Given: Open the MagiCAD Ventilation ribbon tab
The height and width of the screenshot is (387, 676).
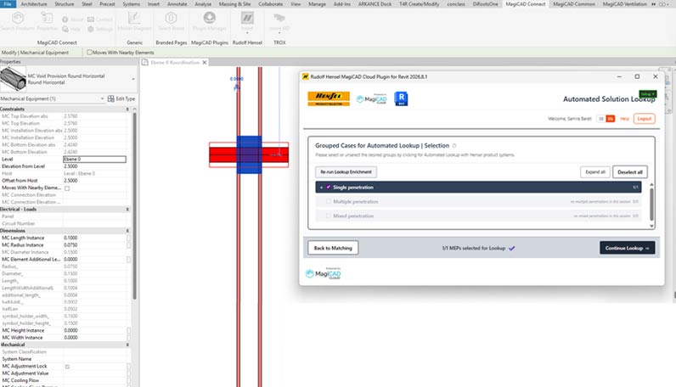Looking at the screenshot, I should (624, 4).
